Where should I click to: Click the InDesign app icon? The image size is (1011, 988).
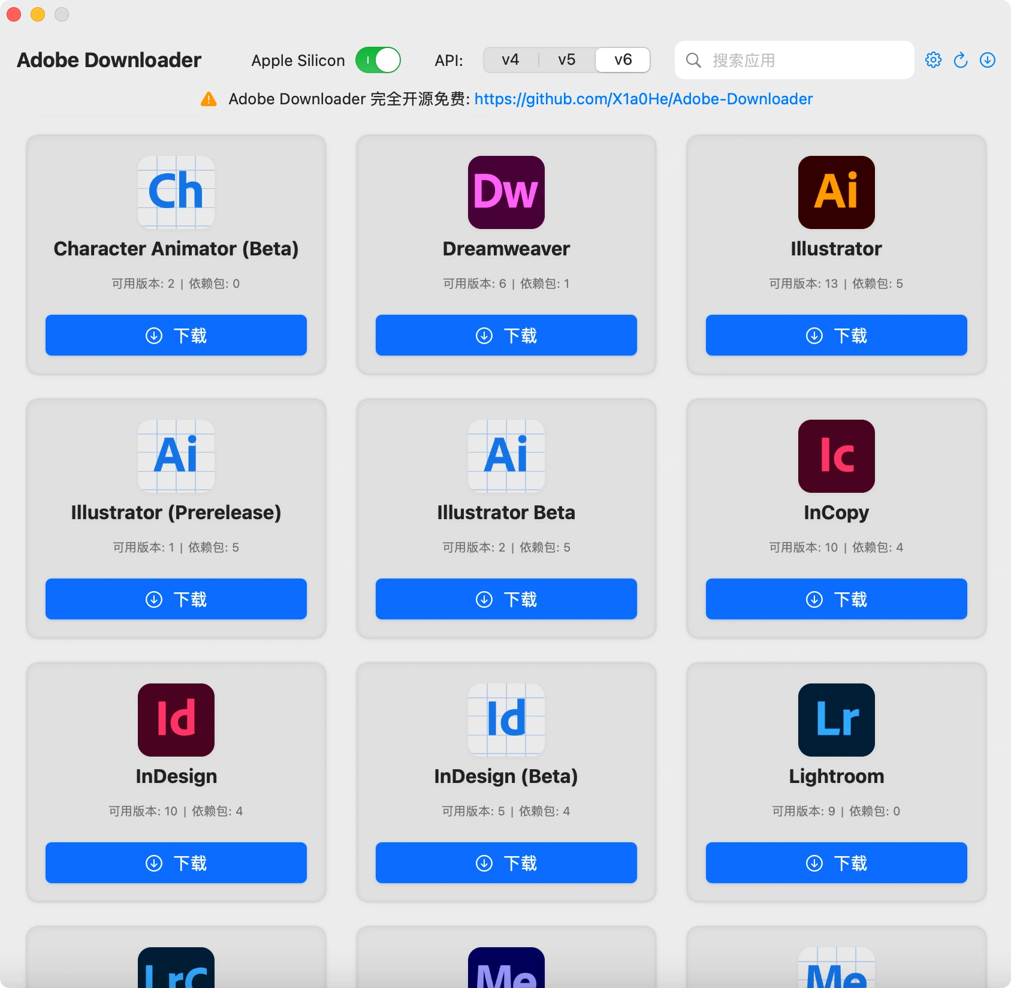click(176, 720)
